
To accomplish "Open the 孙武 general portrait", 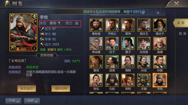I will pos(144,62).
